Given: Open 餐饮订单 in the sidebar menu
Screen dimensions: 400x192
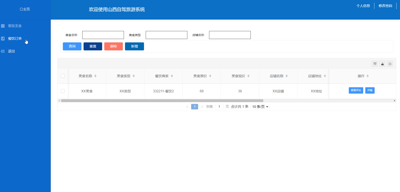Looking at the screenshot, I should [15, 38].
